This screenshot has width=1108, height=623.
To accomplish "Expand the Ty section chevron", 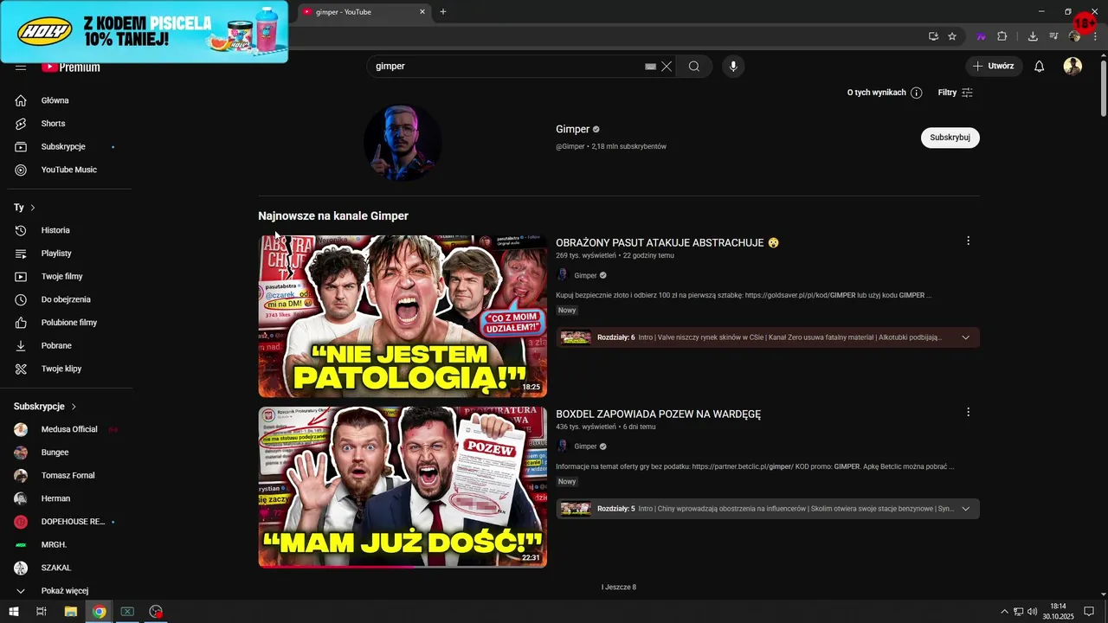I will (33, 208).
